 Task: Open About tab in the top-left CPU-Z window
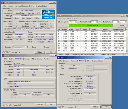pos(45,6)
